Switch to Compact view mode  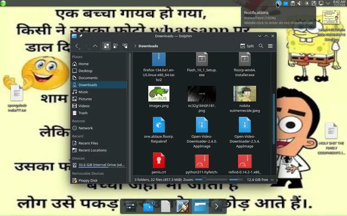tap(116, 46)
